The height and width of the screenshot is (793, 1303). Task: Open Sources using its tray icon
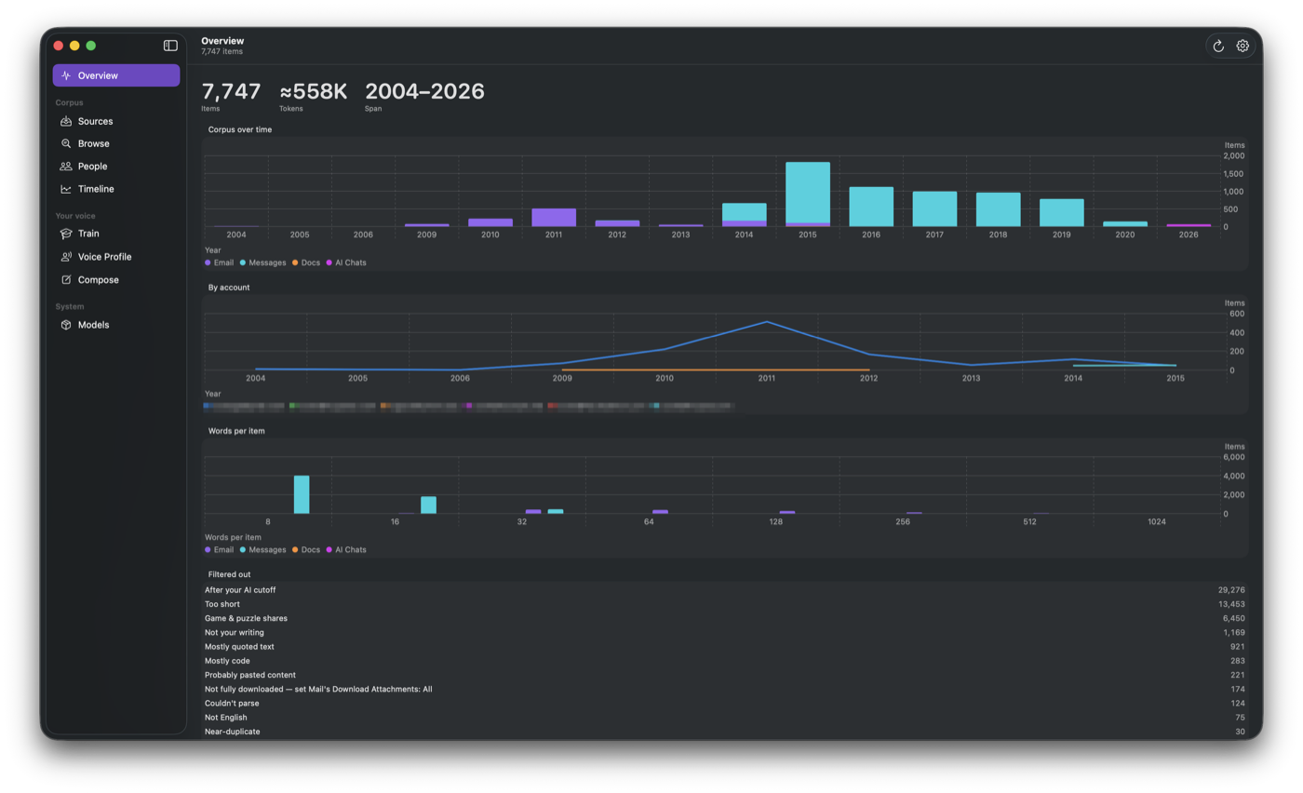click(x=66, y=121)
